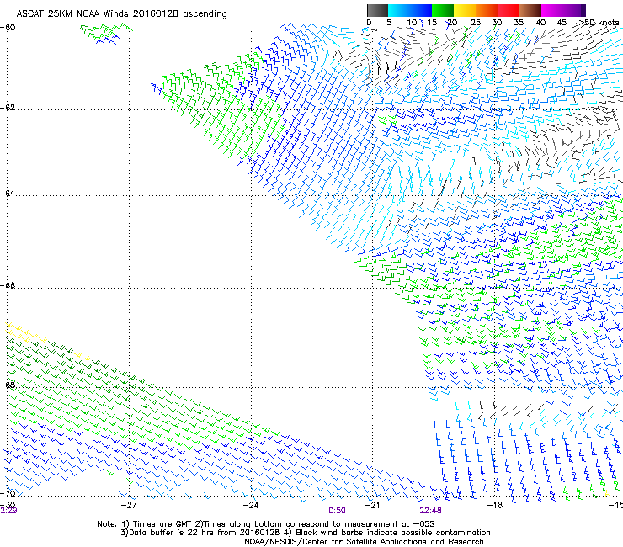Select the yellow 20–25 knots legend segment
Screen dimensions: 623x547
(465, 10)
